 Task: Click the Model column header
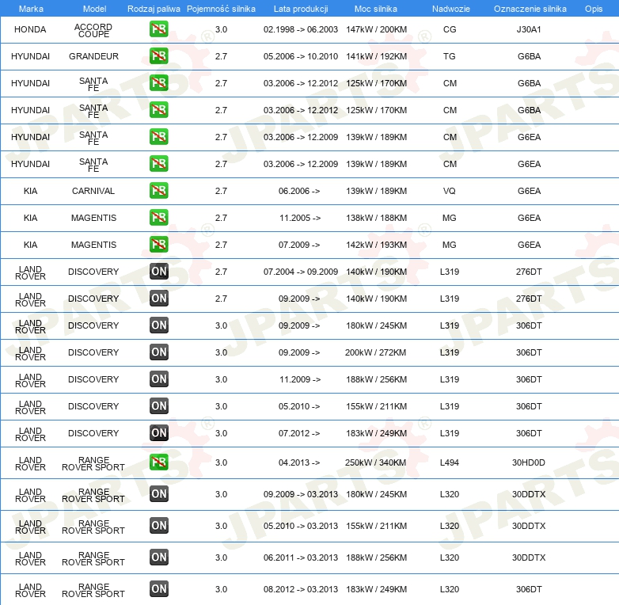coord(94,9)
